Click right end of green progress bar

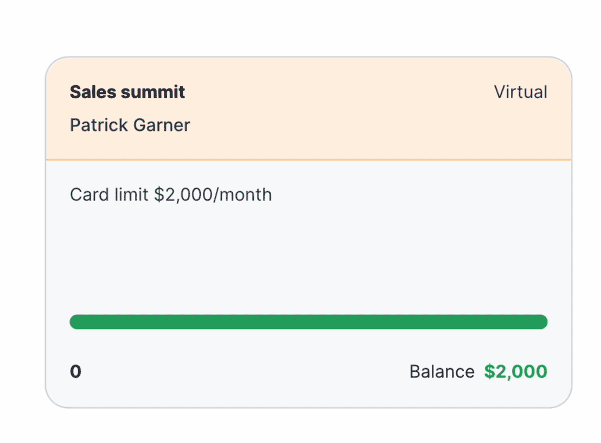pos(541,322)
